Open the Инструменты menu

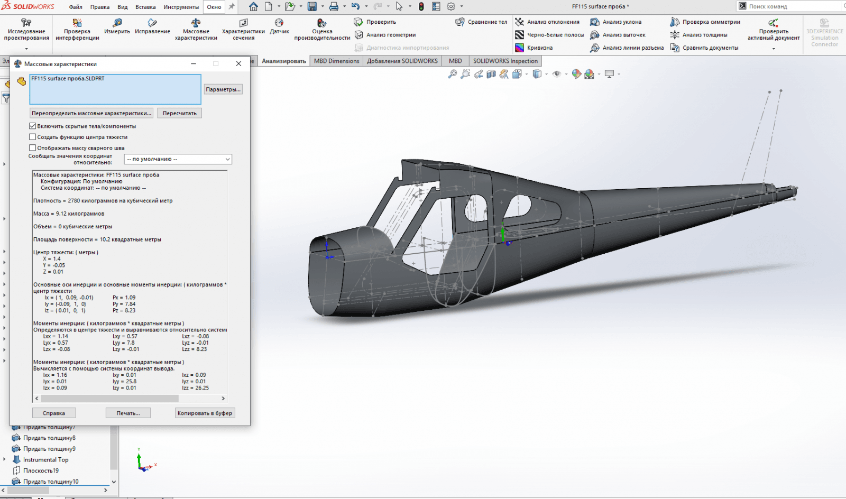click(181, 7)
